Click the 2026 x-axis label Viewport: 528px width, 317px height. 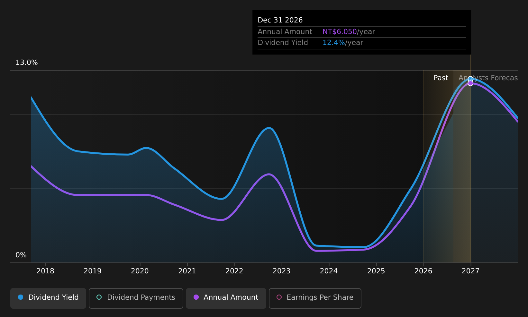(423, 271)
